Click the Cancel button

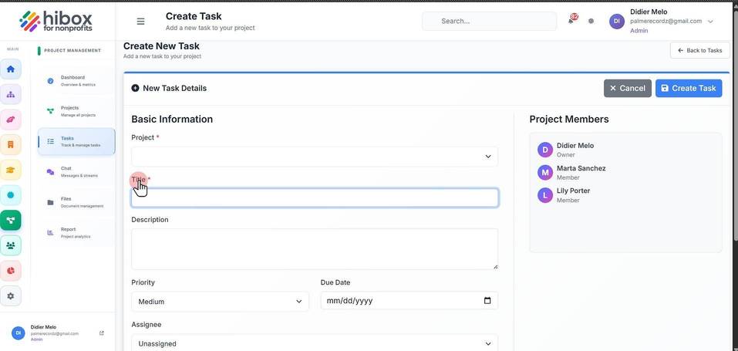(628, 88)
